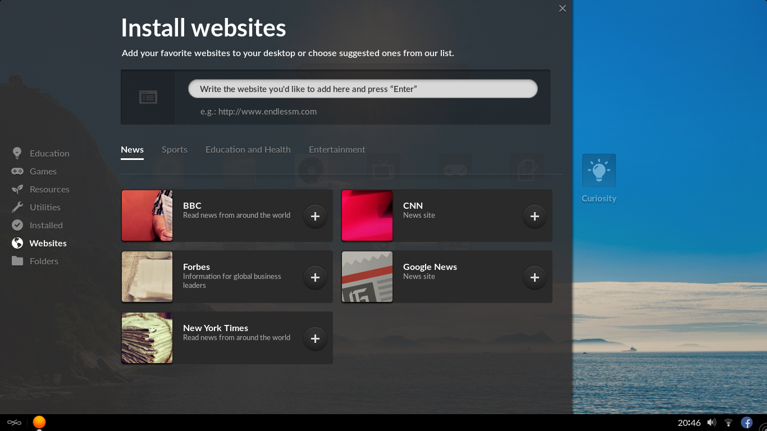Click the clock showing 20:46
This screenshot has height=431, width=767.
pos(689,423)
